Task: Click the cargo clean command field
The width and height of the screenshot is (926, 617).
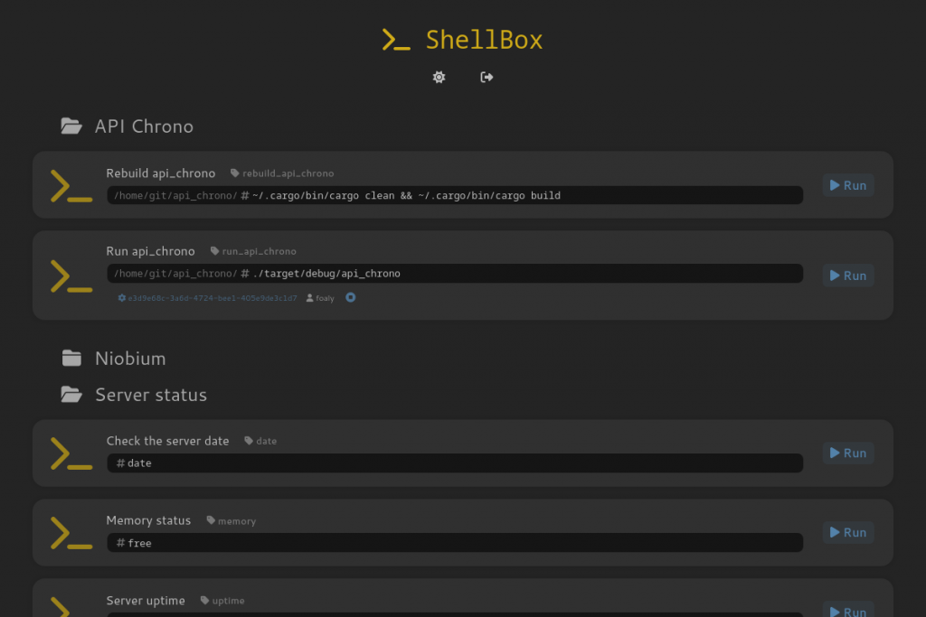Action: point(454,195)
